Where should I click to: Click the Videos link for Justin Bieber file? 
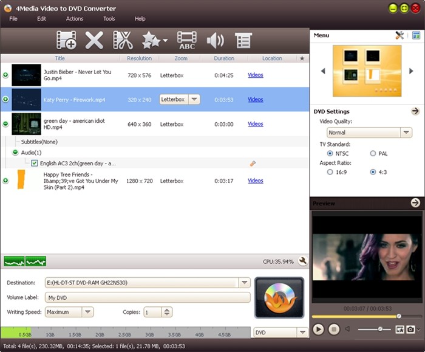[x=255, y=75]
